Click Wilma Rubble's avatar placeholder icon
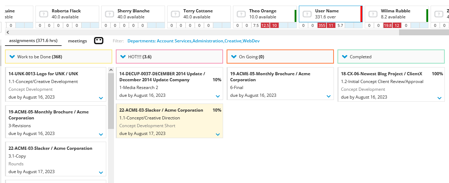 pyautogui.click(x=373, y=14)
